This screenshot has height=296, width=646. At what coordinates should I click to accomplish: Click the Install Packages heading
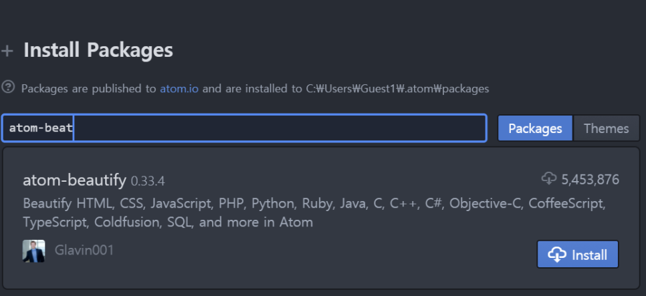[x=98, y=50]
